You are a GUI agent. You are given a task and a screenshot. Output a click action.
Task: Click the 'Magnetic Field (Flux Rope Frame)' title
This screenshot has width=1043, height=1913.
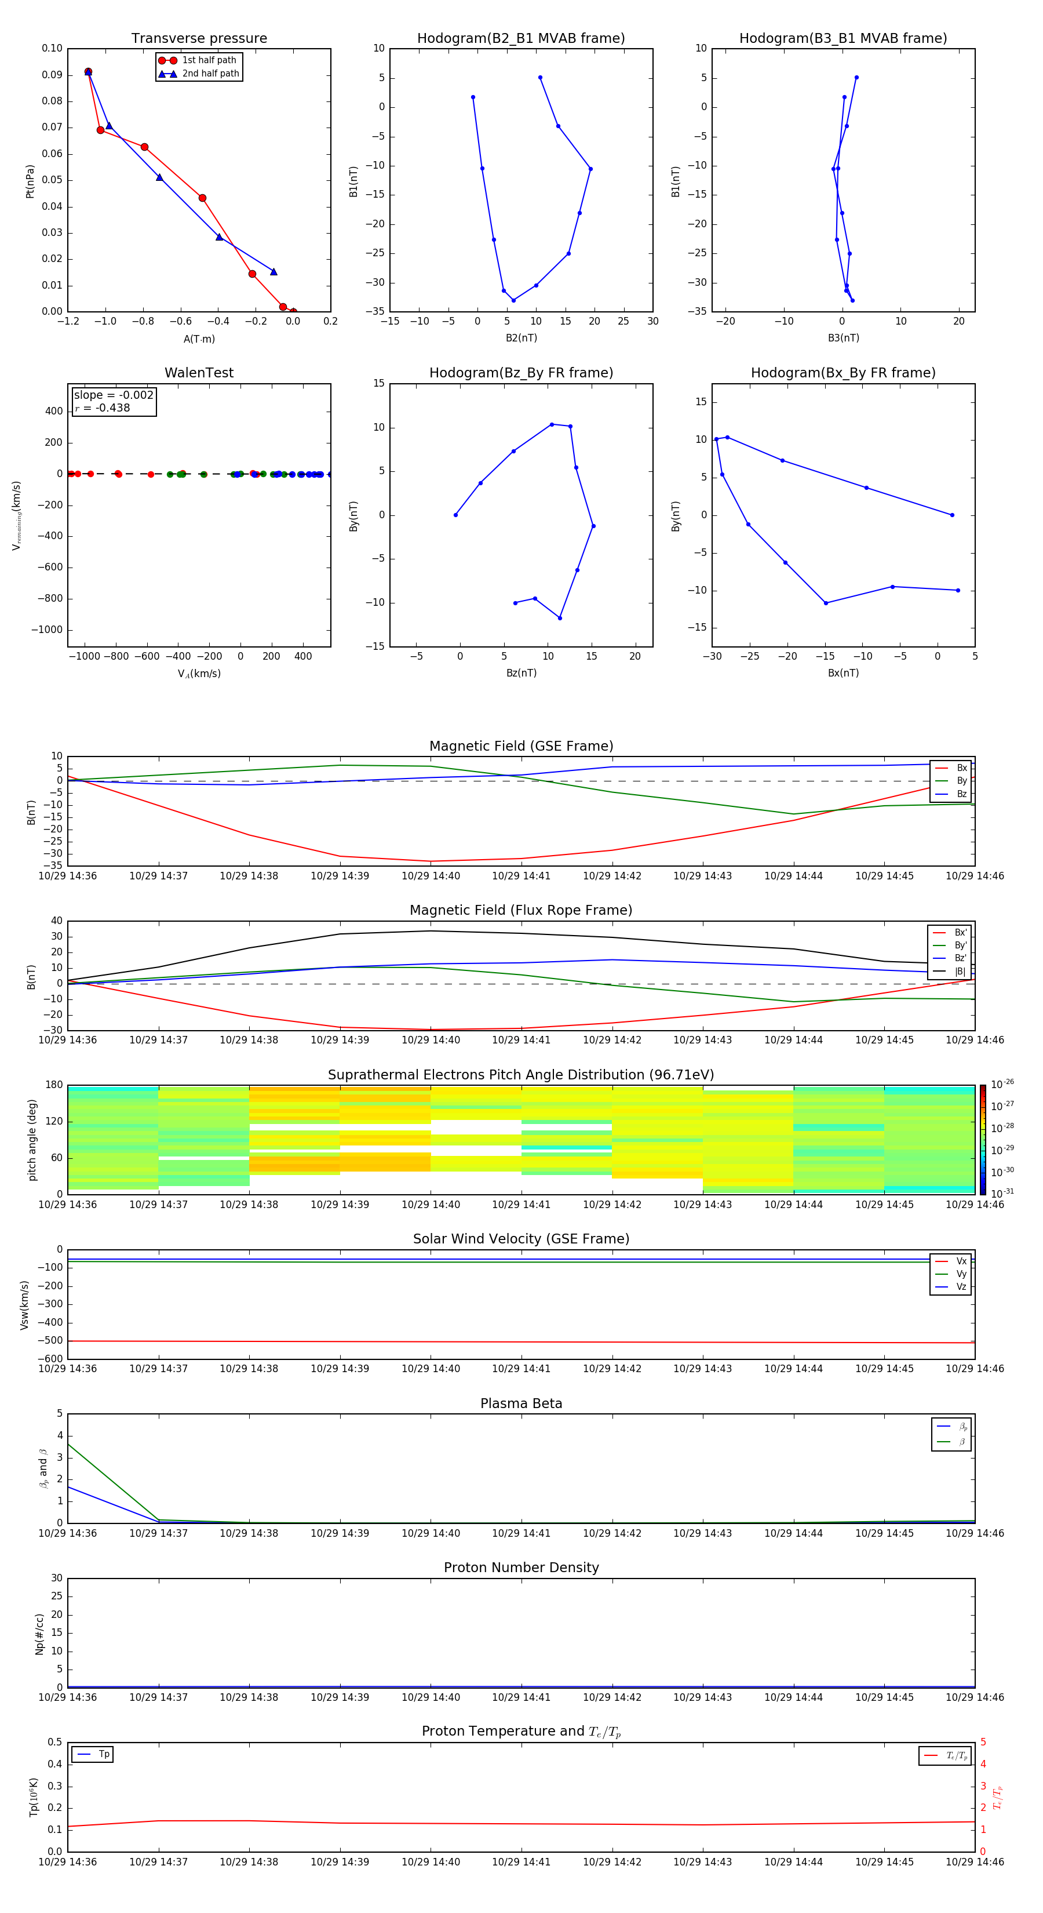[x=521, y=911]
